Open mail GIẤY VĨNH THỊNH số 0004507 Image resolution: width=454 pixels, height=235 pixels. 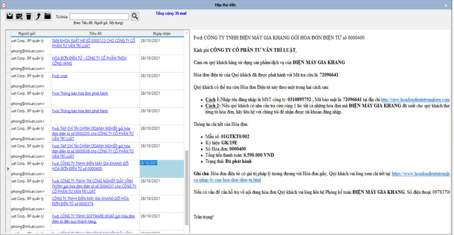point(94,186)
